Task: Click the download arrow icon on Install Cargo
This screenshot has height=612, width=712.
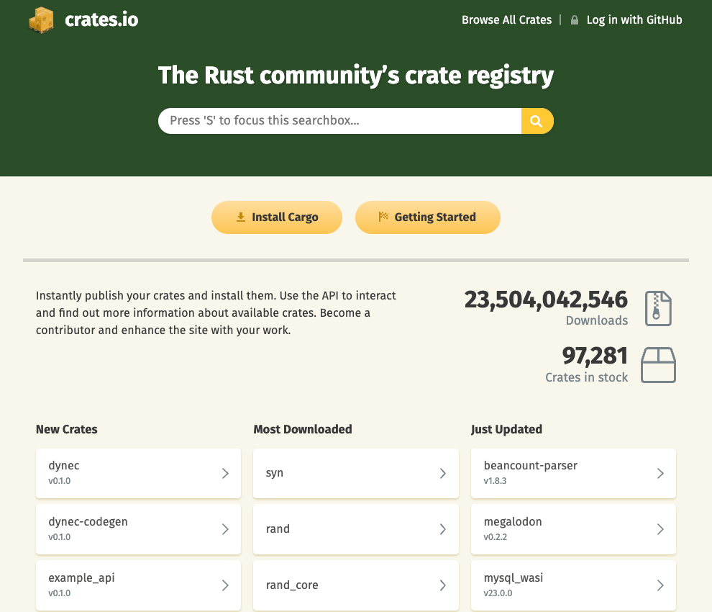Action: point(241,217)
